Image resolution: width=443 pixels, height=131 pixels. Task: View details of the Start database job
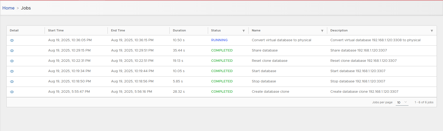click(12, 71)
